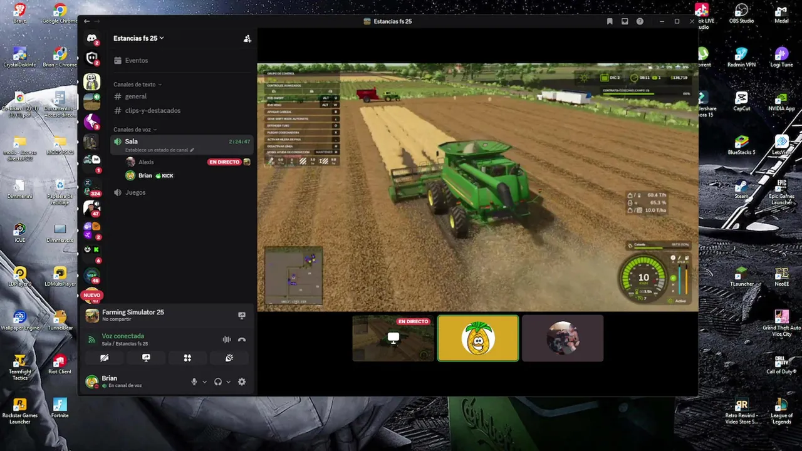This screenshot has height=451, width=802.
Task: Select the live stream thumbnail tile
Action: tap(393, 338)
